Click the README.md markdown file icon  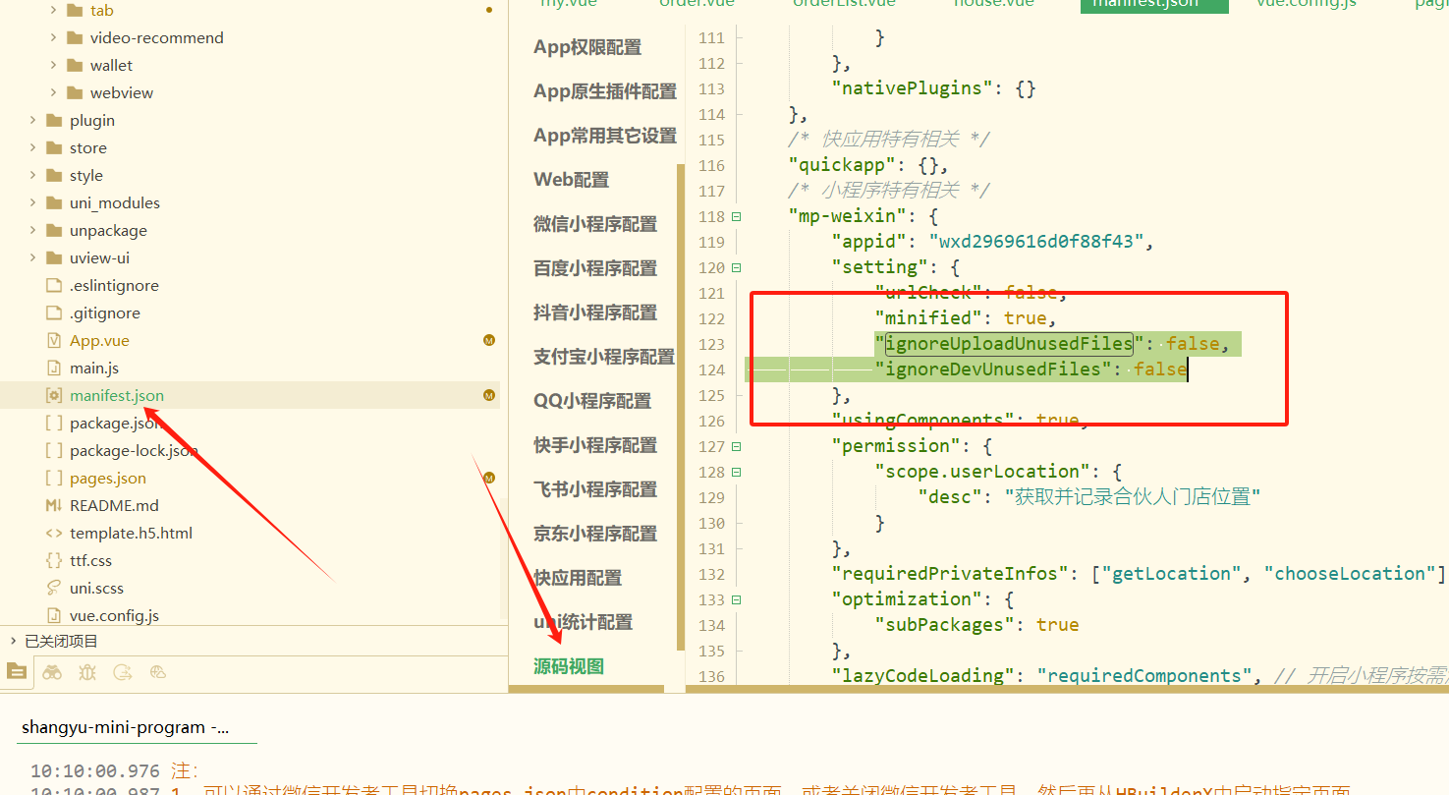54,505
